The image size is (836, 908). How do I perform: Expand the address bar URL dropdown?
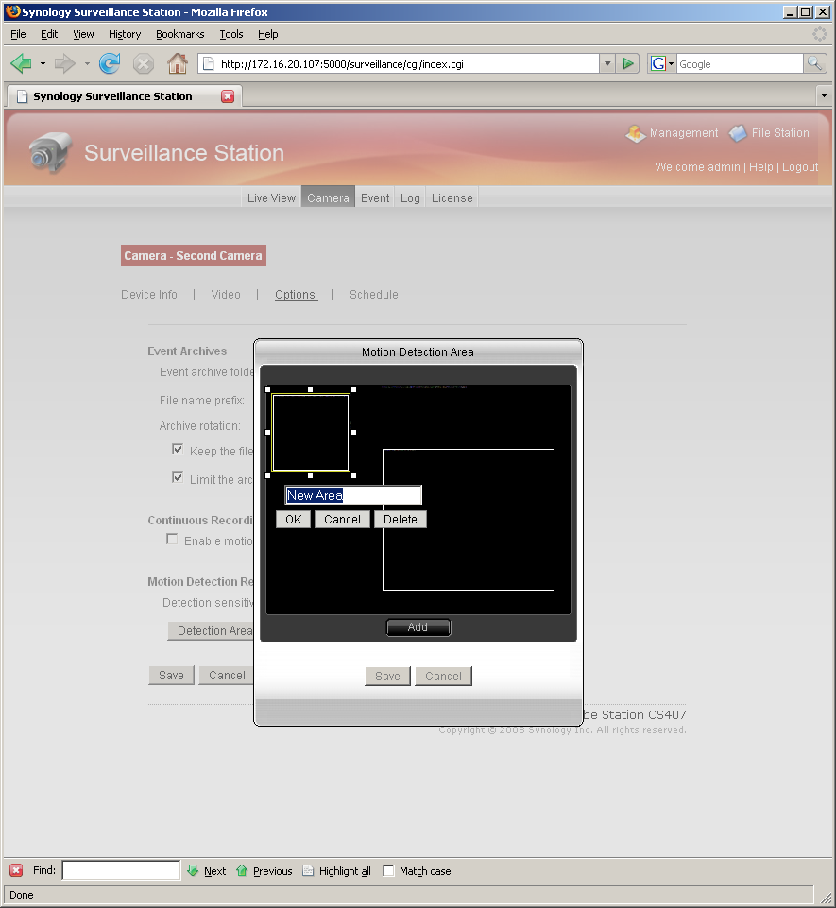[x=607, y=63]
